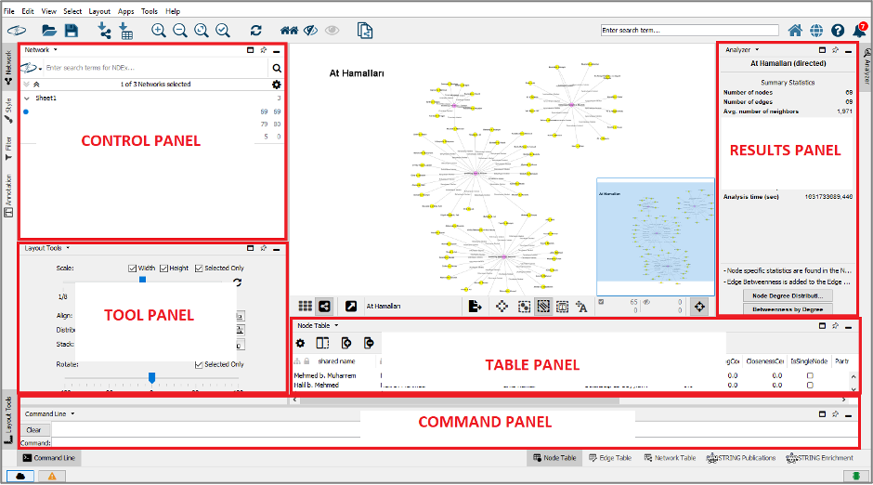The image size is (873, 485).
Task: Check IsSingleNode box for Mehmed b. Muharrem
Action: (x=810, y=376)
